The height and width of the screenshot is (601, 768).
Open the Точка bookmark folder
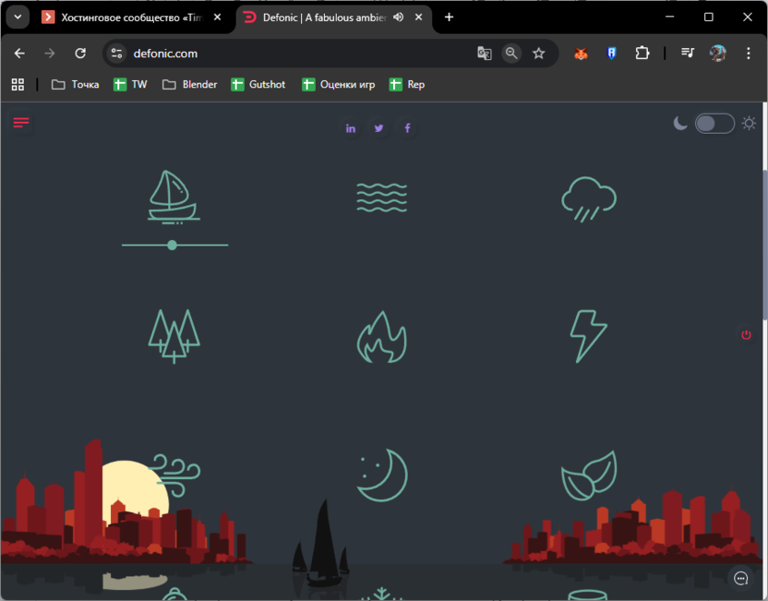(76, 84)
